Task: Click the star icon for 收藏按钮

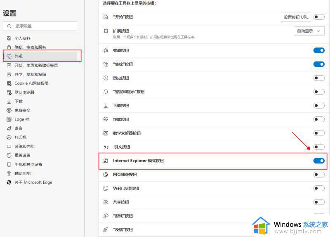Action: coord(106,50)
